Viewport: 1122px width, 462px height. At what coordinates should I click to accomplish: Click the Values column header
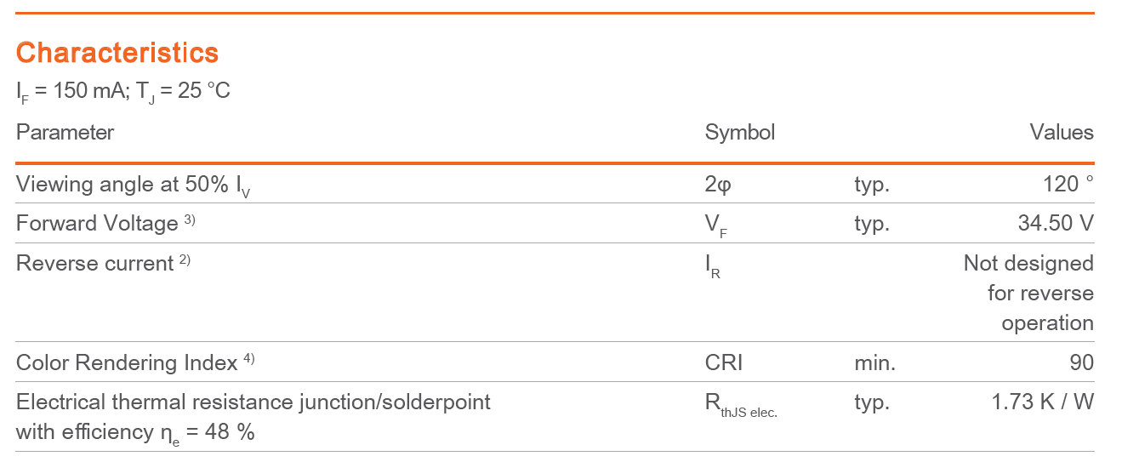[x=1062, y=132]
